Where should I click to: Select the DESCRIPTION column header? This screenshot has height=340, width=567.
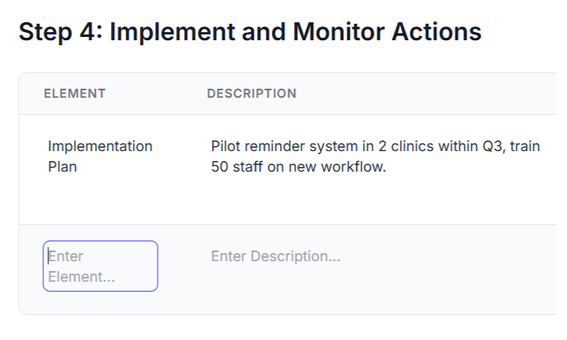tap(251, 94)
